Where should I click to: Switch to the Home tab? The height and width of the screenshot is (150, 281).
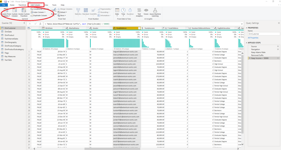(12, 5)
